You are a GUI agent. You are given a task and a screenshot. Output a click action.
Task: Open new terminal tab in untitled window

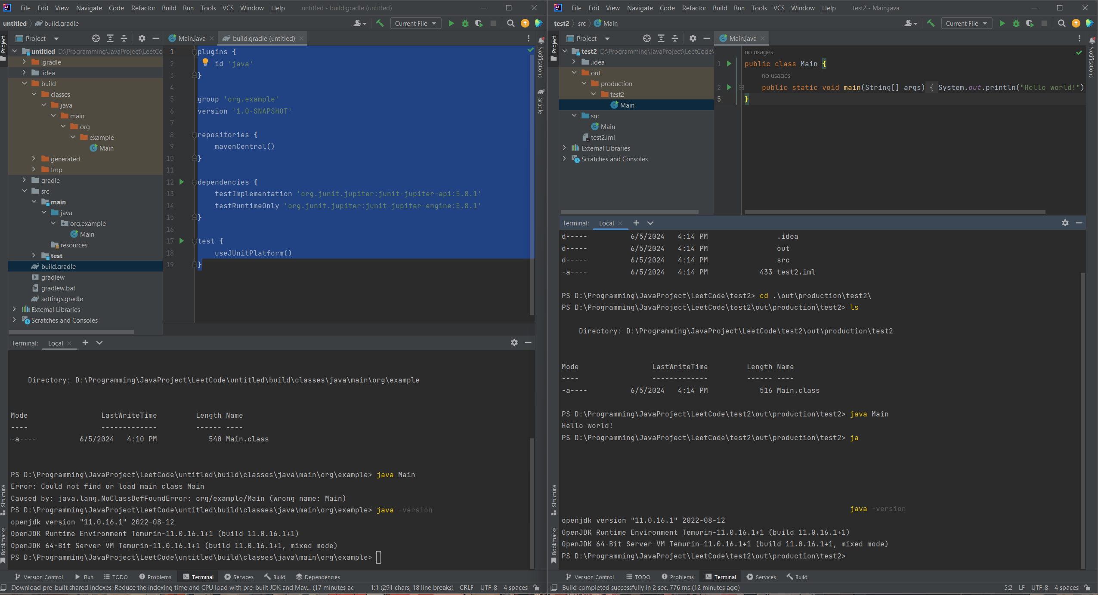pyautogui.click(x=85, y=343)
